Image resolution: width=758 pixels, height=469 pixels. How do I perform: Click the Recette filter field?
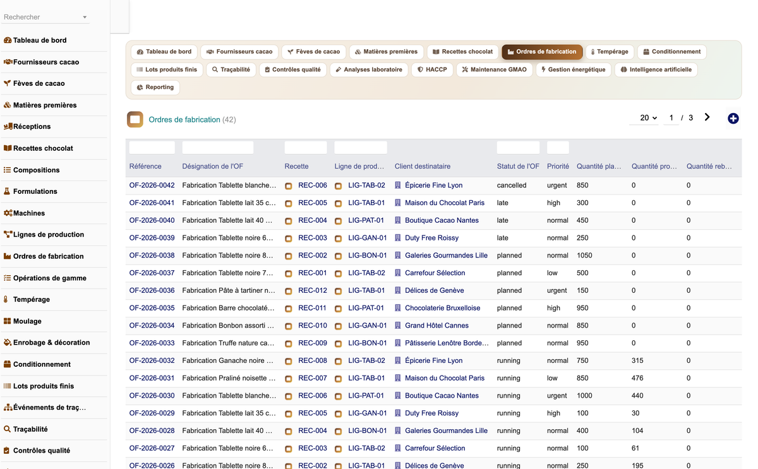(x=306, y=148)
